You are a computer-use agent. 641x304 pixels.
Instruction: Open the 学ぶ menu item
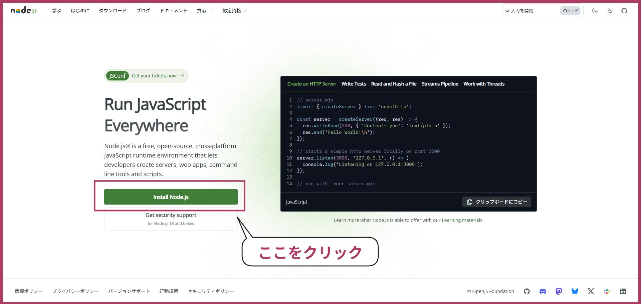pyautogui.click(x=57, y=11)
